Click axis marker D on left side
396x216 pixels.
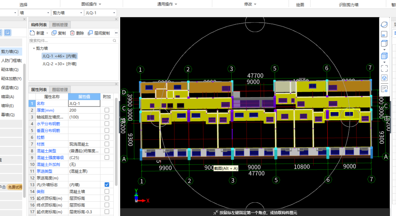click(x=124, y=92)
